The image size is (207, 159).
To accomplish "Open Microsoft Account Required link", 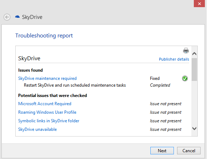I will pyautogui.click(x=45, y=104).
